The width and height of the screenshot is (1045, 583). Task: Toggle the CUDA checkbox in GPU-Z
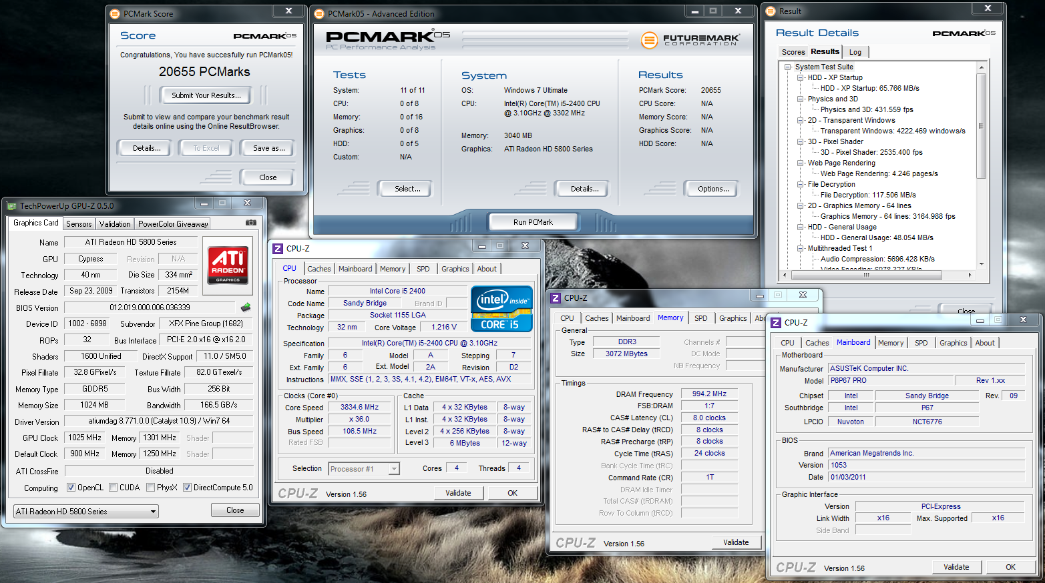pos(113,488)
